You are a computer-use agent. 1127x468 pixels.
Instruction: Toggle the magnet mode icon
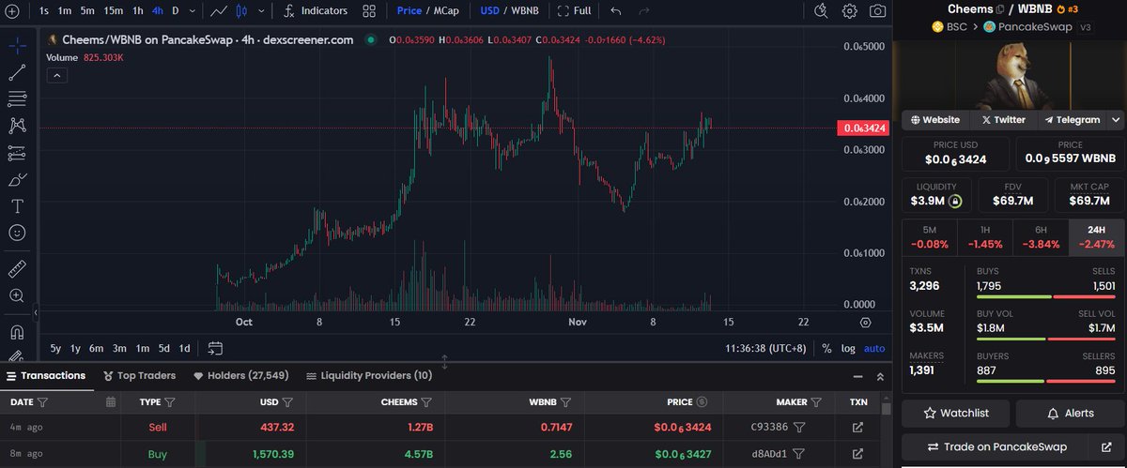17,332
